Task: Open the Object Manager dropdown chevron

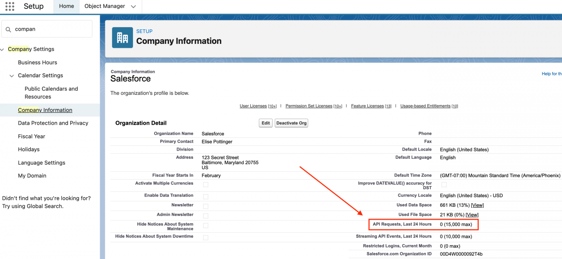Action: pyautogui.click(x=133, y=6)
